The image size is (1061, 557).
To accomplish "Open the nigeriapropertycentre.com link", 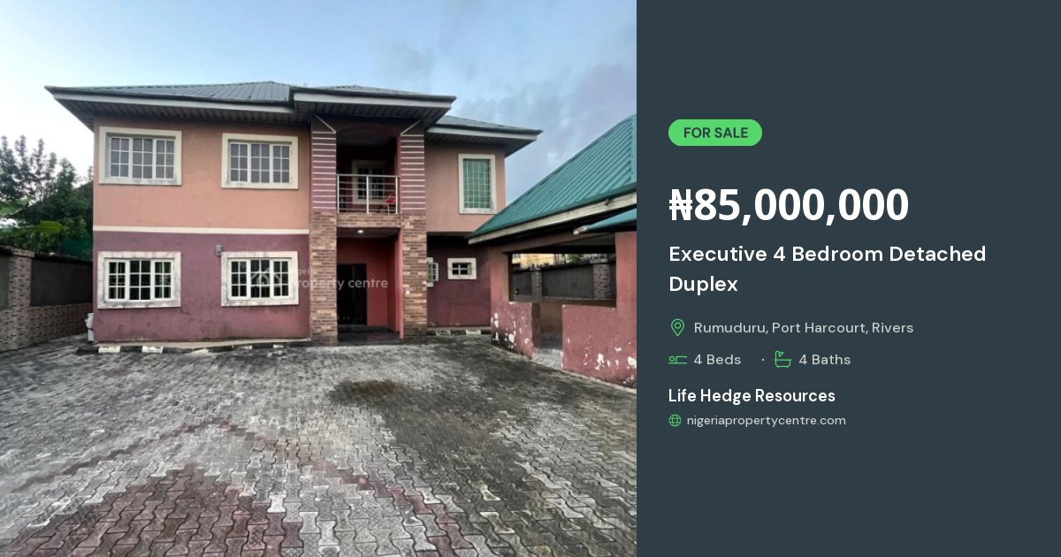I will pos(767,421).
